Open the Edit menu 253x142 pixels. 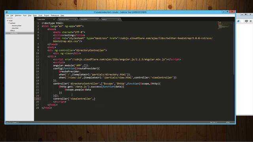(x=12, y=16)
